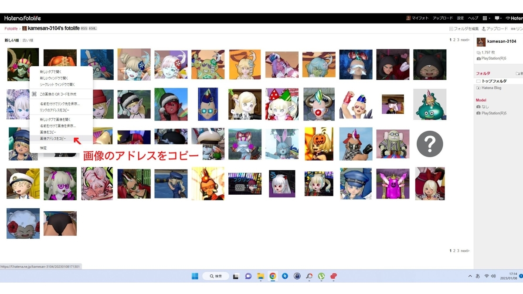Viewport: 523px width, 294px height.
Task: Open アップロード in the black header
Action: pyautogui.click(x=442, y=18)
